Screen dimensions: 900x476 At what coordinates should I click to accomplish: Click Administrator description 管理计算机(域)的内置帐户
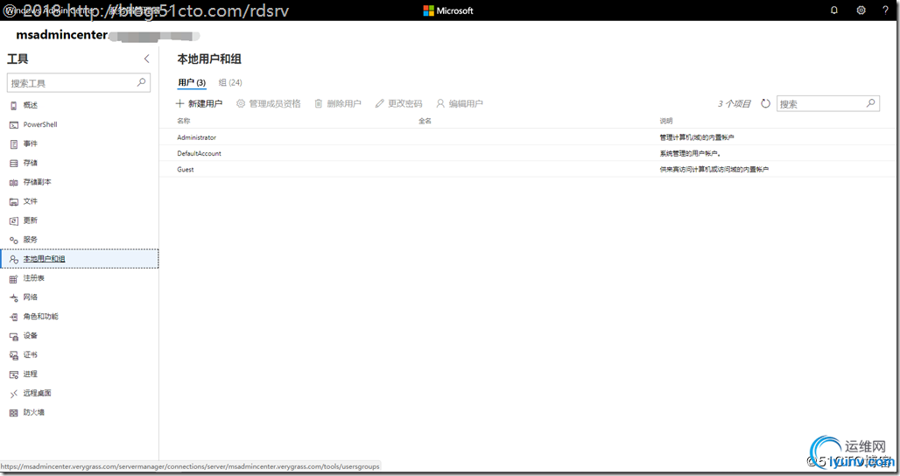696,137
